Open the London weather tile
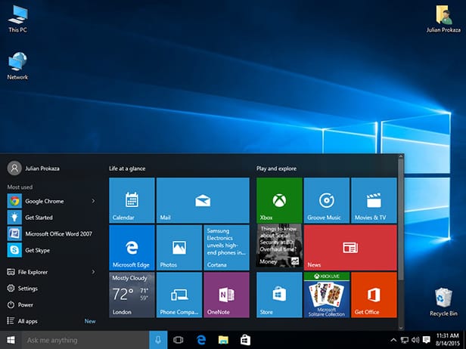The height and width of the screenshot is (349, 466). (x=132, y=295)
